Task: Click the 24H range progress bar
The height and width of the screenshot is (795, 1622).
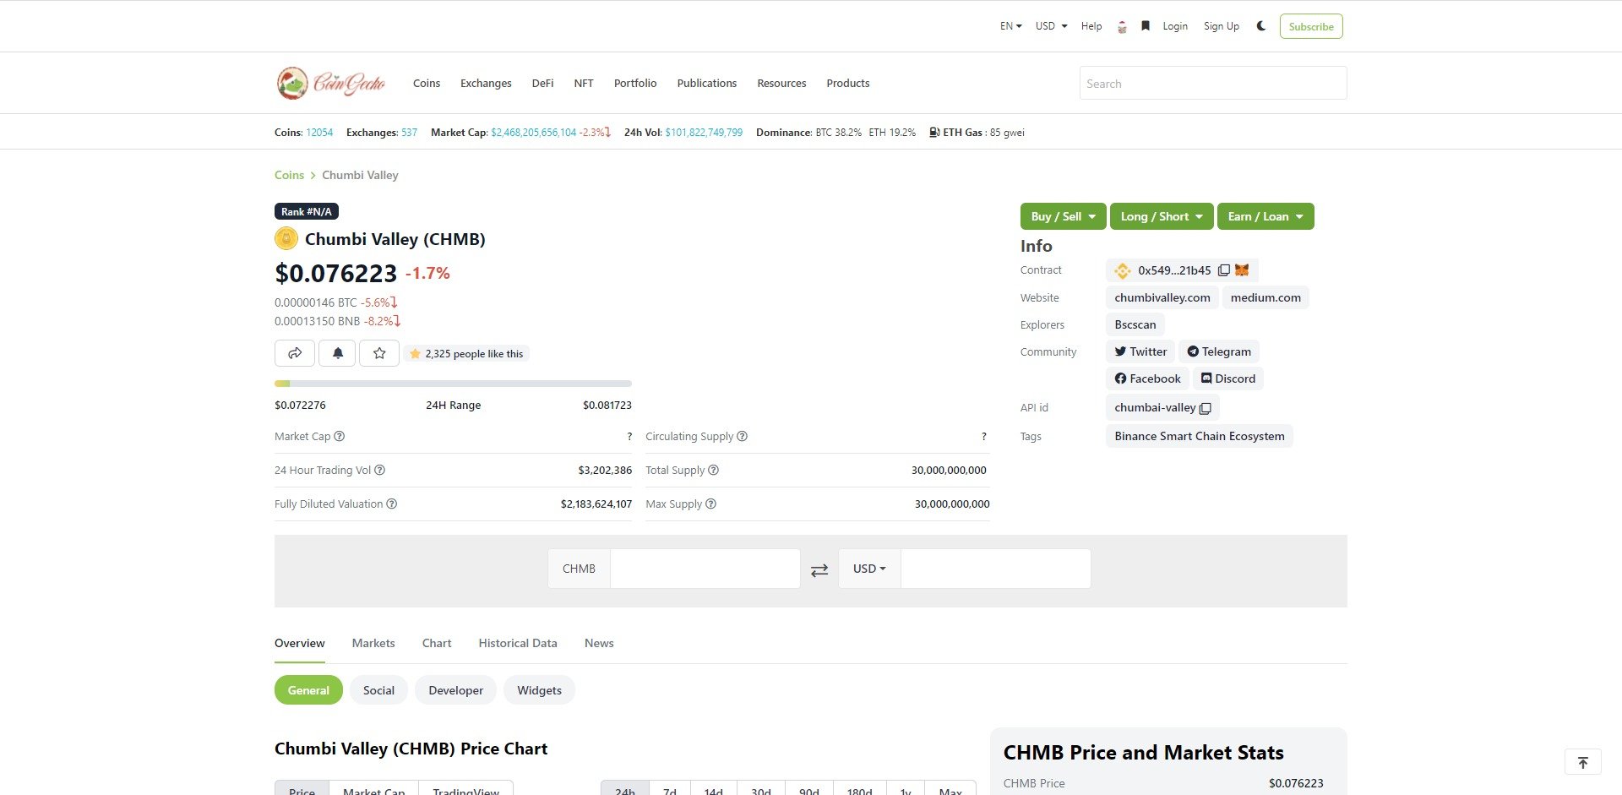Action: pyautogui.click(x=453, y=383)
